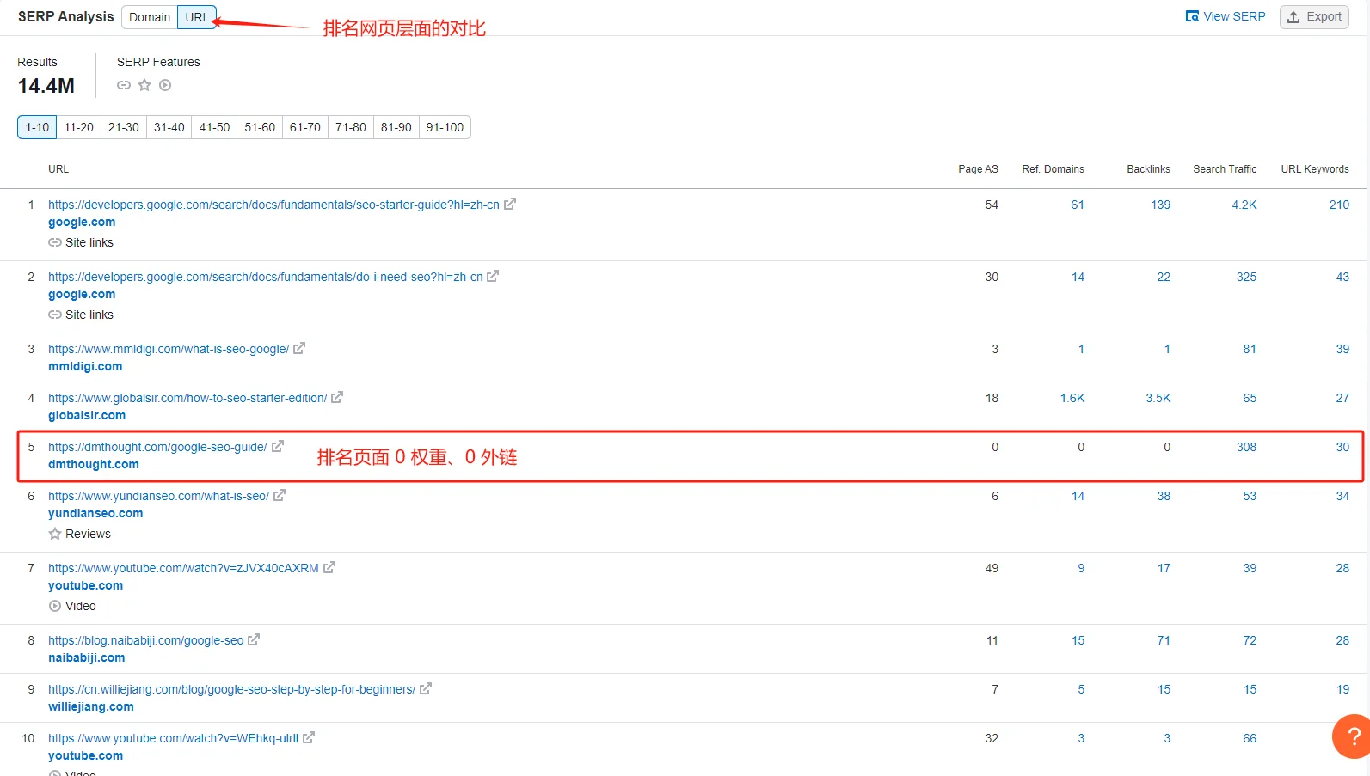The width and height of the screenshot is (1370, 776).
Task: Open external link icon for dmthought google-seo-guide
Action: 278,446
